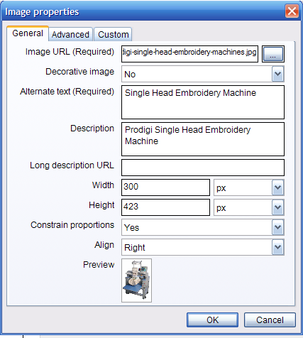Screen dimensions: 303x338
Task: Click the 'Alternate text (Required)' label
Action: (67, 92)
